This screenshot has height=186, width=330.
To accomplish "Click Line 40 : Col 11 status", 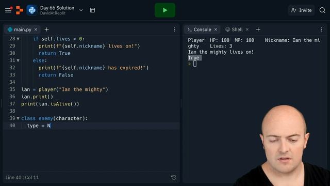I will 22,177.
